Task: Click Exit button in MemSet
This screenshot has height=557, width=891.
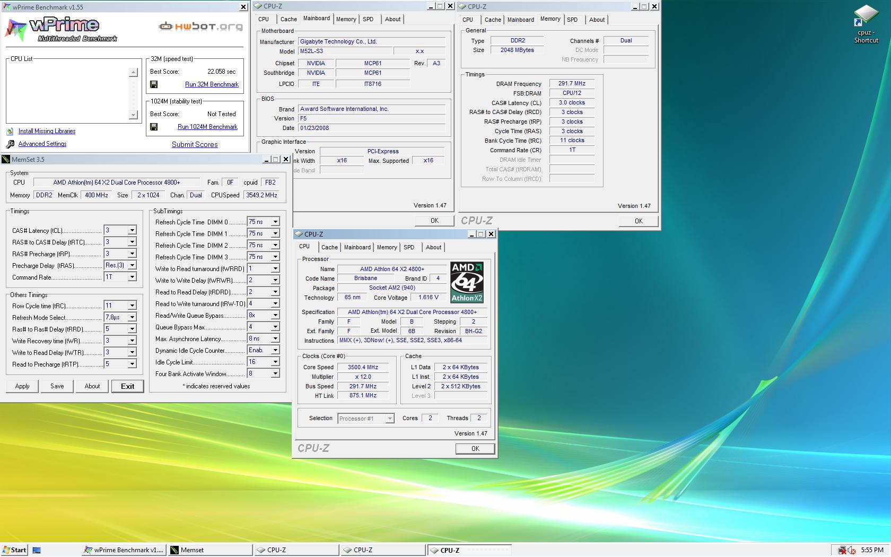Action: click(x=128, y=386)
